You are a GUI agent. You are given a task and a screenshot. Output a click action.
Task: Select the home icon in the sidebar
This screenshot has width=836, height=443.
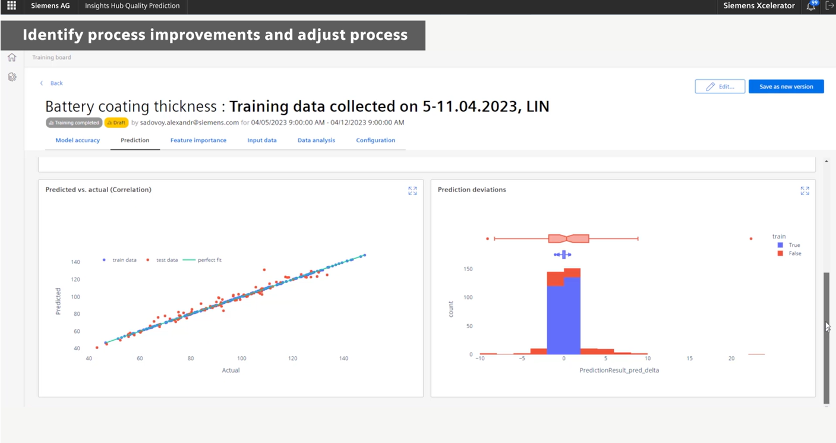(x=11, y=56)
